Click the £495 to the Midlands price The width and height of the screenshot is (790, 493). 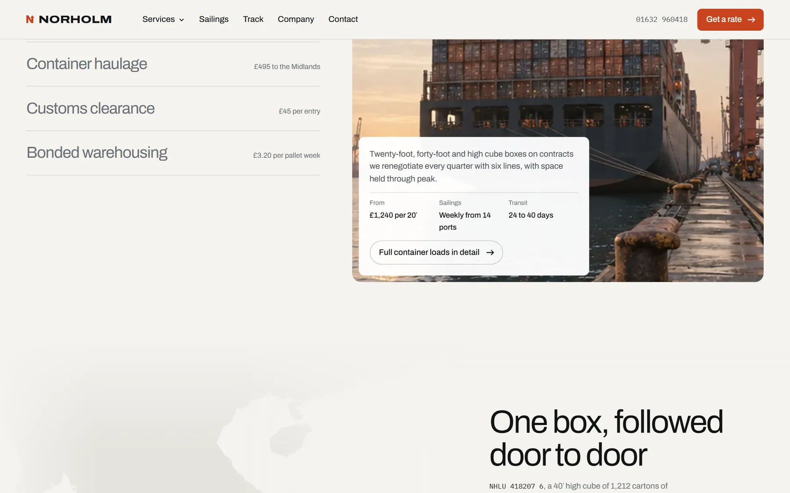[287, 67]
